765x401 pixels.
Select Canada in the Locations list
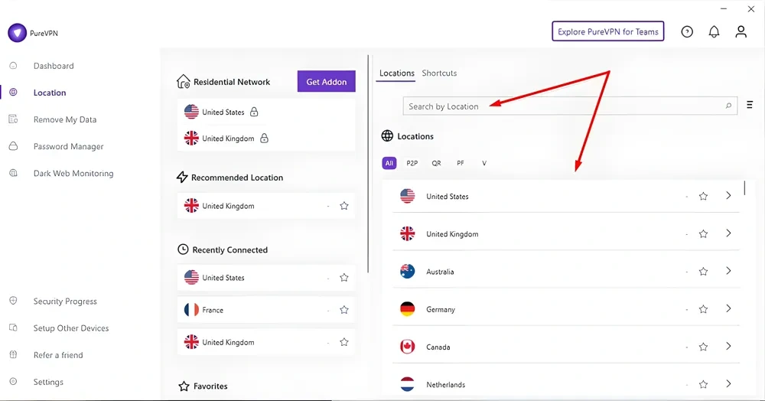(x=566, y=347)
